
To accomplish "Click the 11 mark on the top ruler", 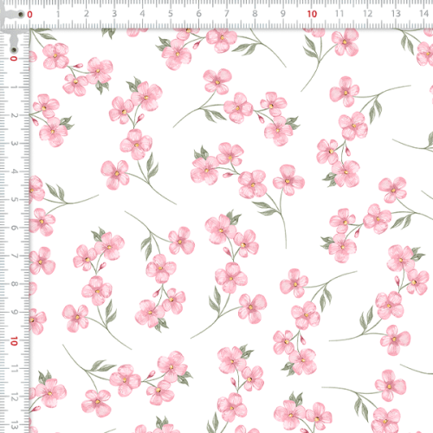I will pyautogui.click(x=339, y=14).
